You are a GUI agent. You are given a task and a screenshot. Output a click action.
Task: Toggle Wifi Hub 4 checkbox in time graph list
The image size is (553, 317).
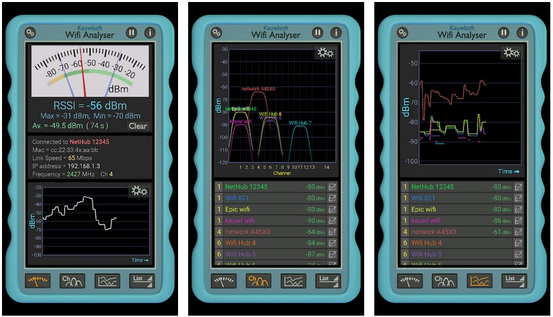pos(518,243)
